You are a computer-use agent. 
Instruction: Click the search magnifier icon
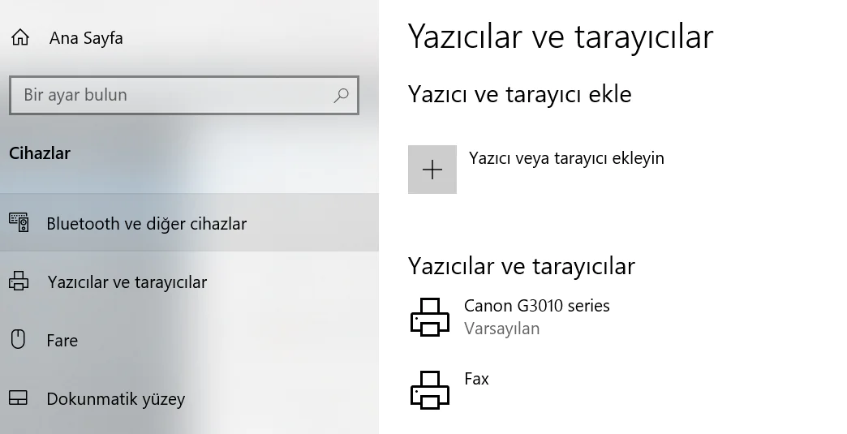point(342,95)
